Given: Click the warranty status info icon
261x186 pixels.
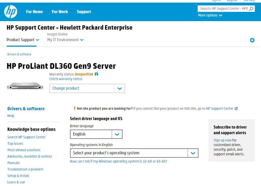Looking at the screenshot, I should 96,74.
